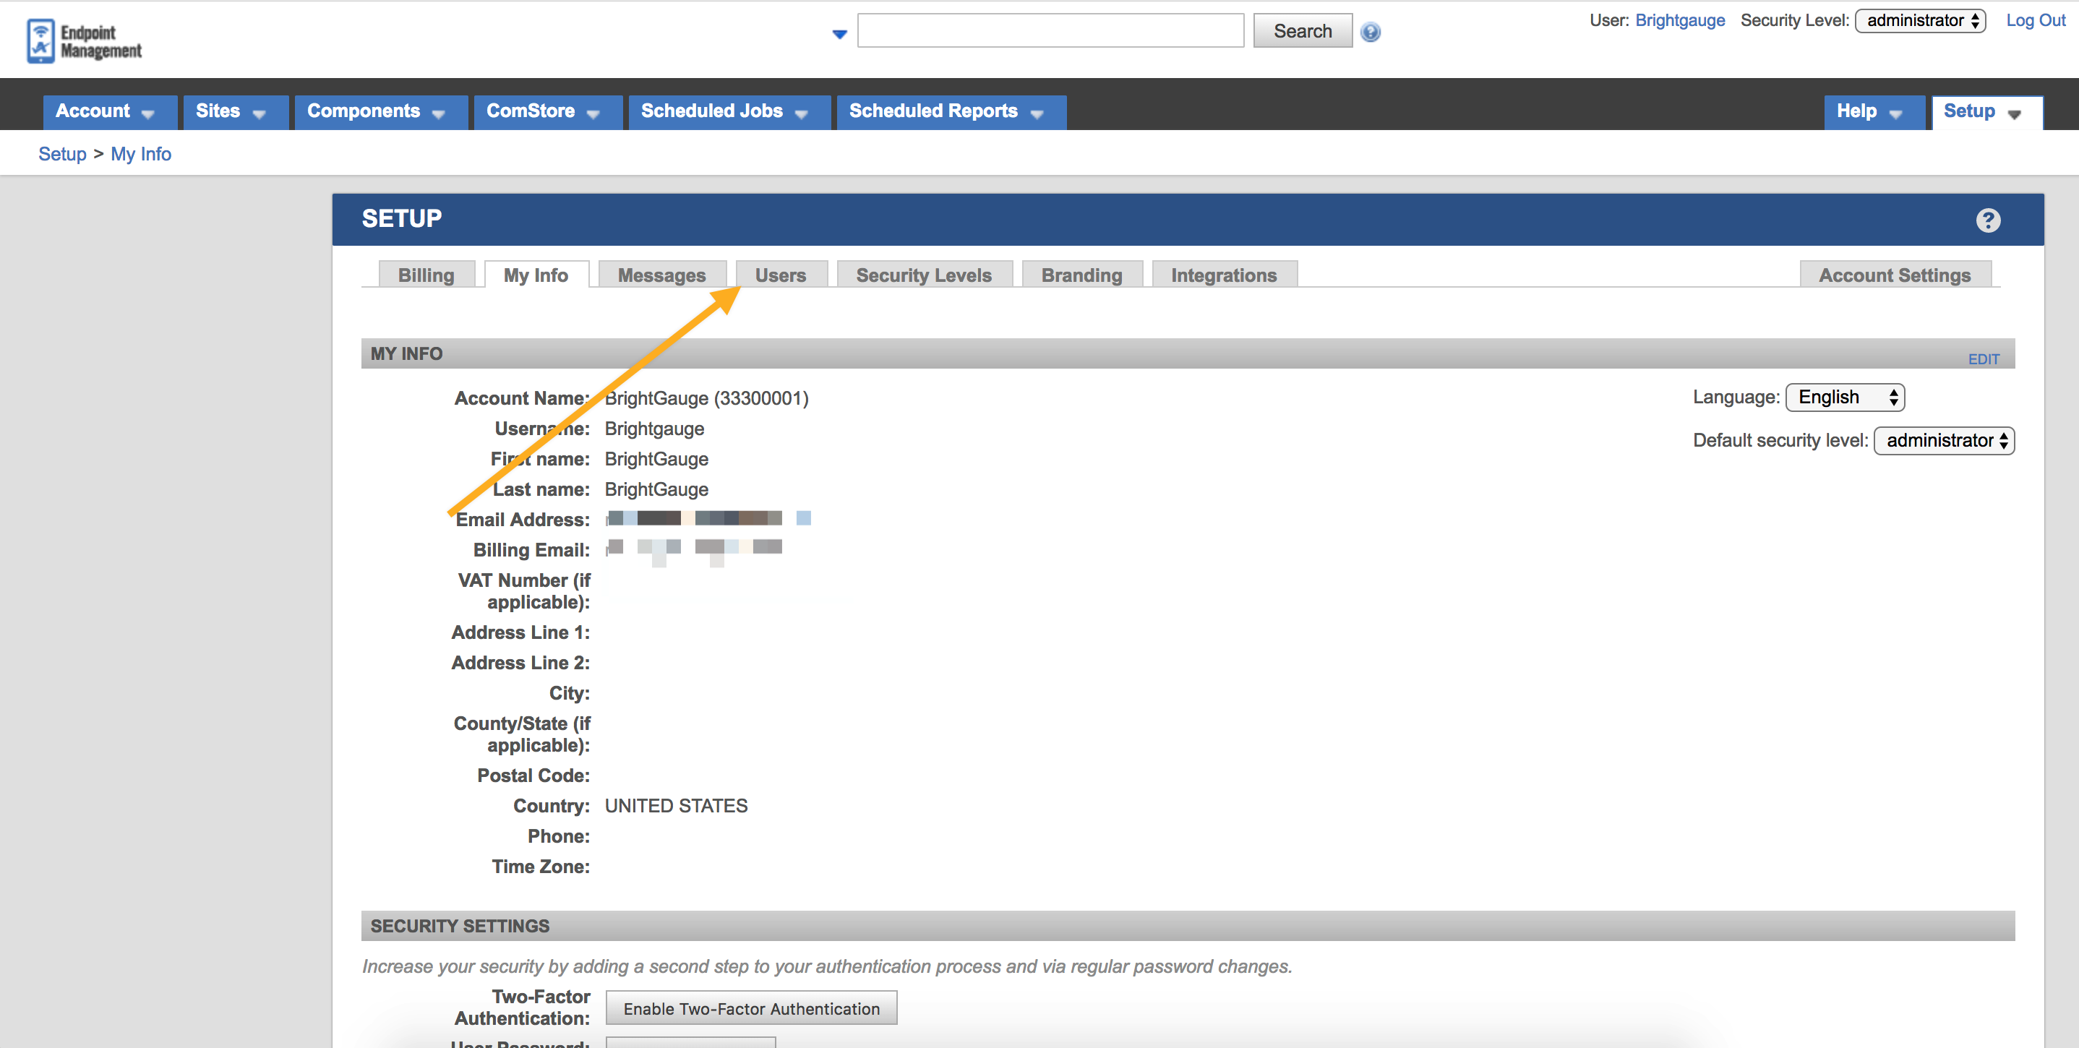Viewport: 2079px width, 1048px height.
Task: Switch to the Messages tab
Action: coord(661,275)
